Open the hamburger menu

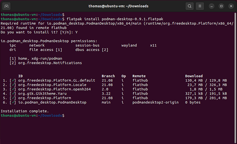(x=200, y=6)
